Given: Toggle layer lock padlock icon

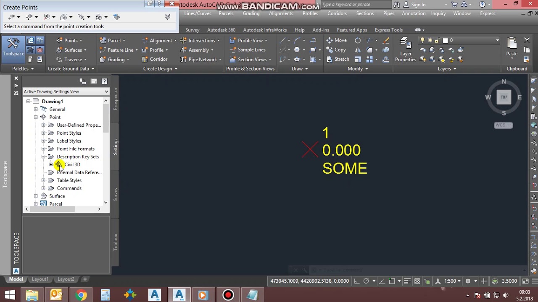Looking at the screenshot, I should pyautogui.click(x=438, y=40).
